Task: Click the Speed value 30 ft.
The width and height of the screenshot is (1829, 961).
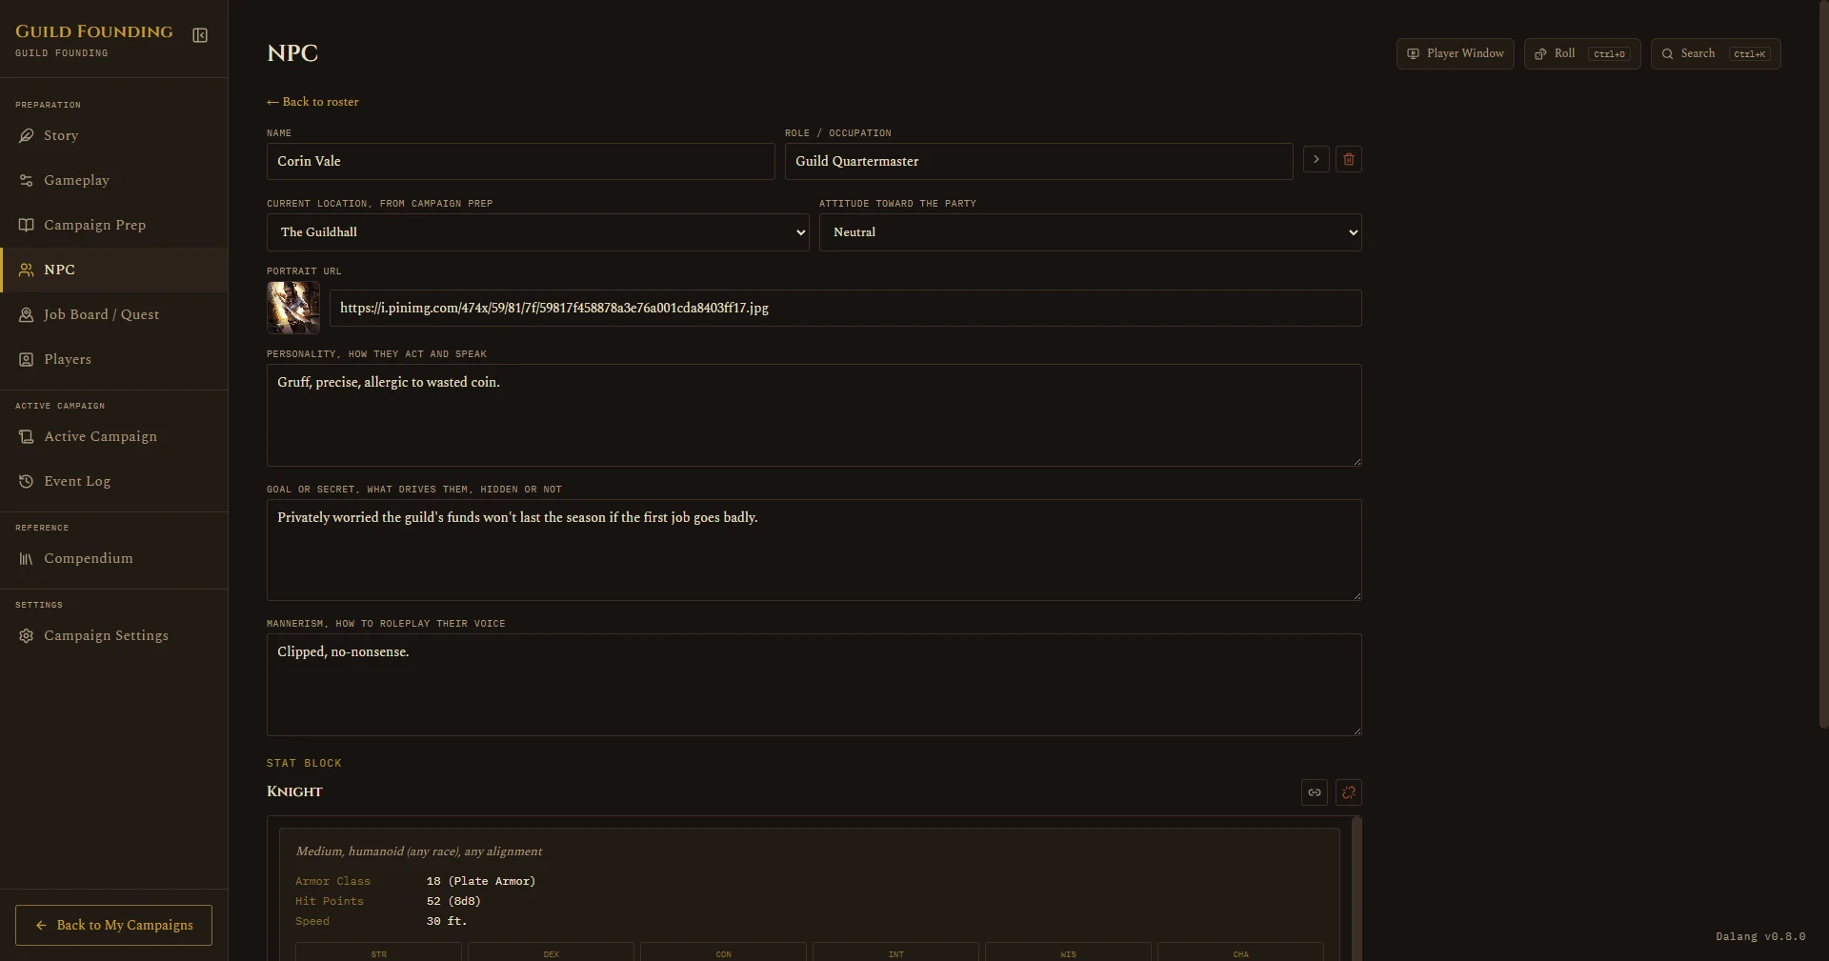Action: (447, 921)
